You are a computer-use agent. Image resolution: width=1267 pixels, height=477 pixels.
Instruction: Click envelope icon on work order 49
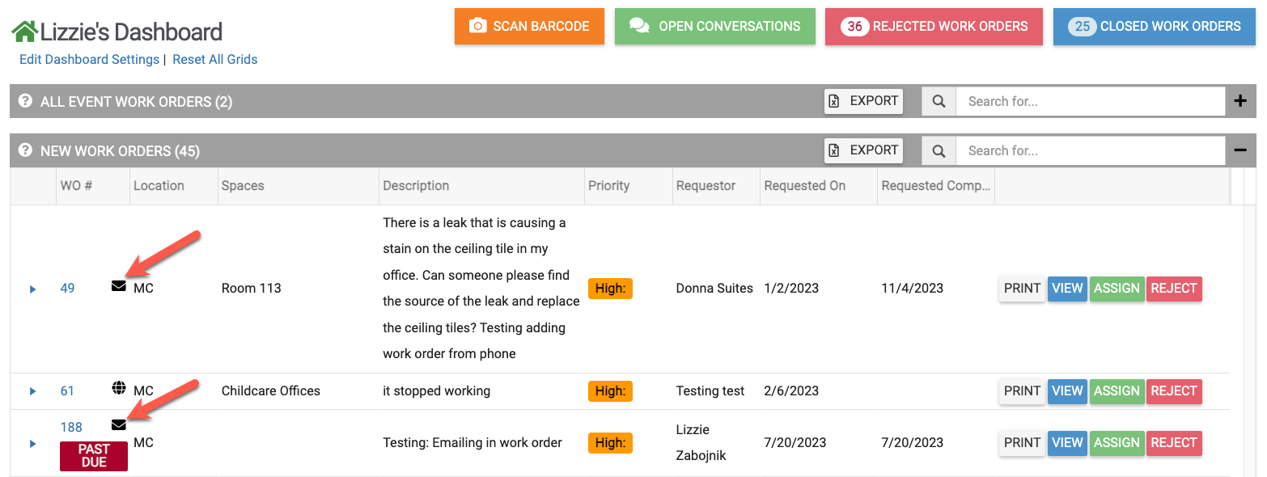point(119,285)
